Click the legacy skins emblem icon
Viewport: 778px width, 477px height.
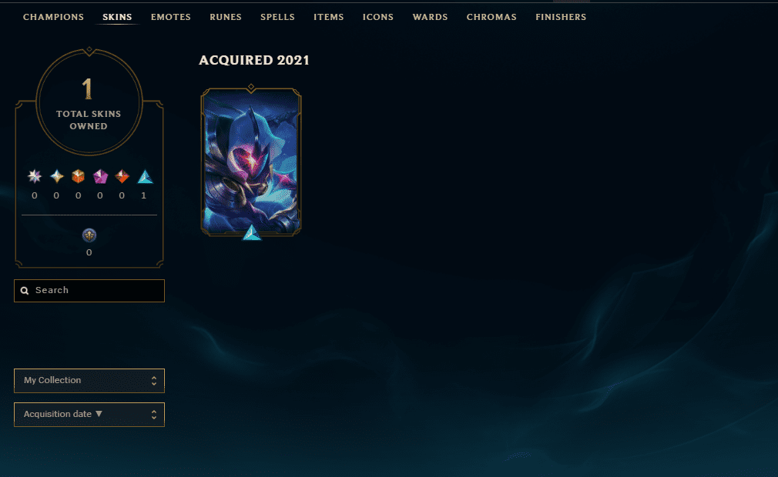coord(89,235)
